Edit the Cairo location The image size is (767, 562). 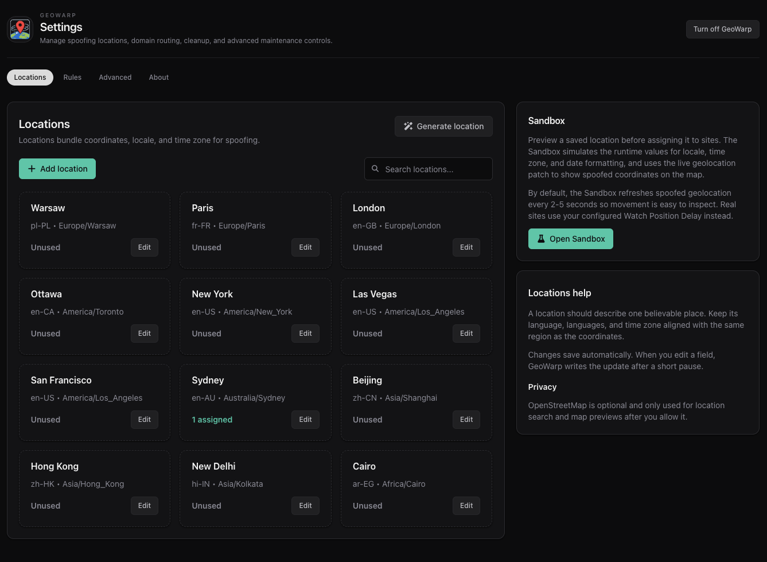point(466,506)
